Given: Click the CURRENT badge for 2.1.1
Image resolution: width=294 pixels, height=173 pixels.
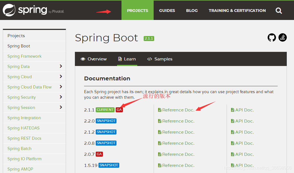Looking at the screenshot, I should 105,110.
